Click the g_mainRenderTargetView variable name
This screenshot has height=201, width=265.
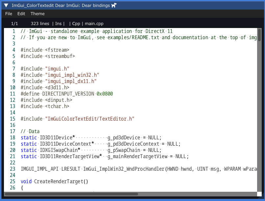(137, 157)
